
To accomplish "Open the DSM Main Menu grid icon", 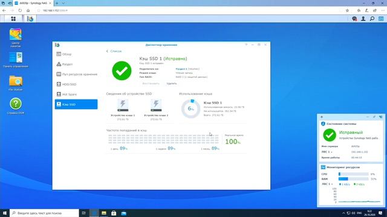I will click(13, 19).
